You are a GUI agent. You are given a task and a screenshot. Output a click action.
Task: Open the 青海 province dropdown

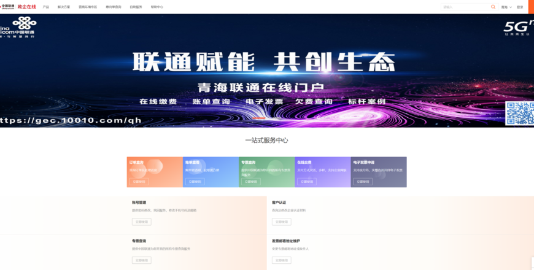coord(506,7)
